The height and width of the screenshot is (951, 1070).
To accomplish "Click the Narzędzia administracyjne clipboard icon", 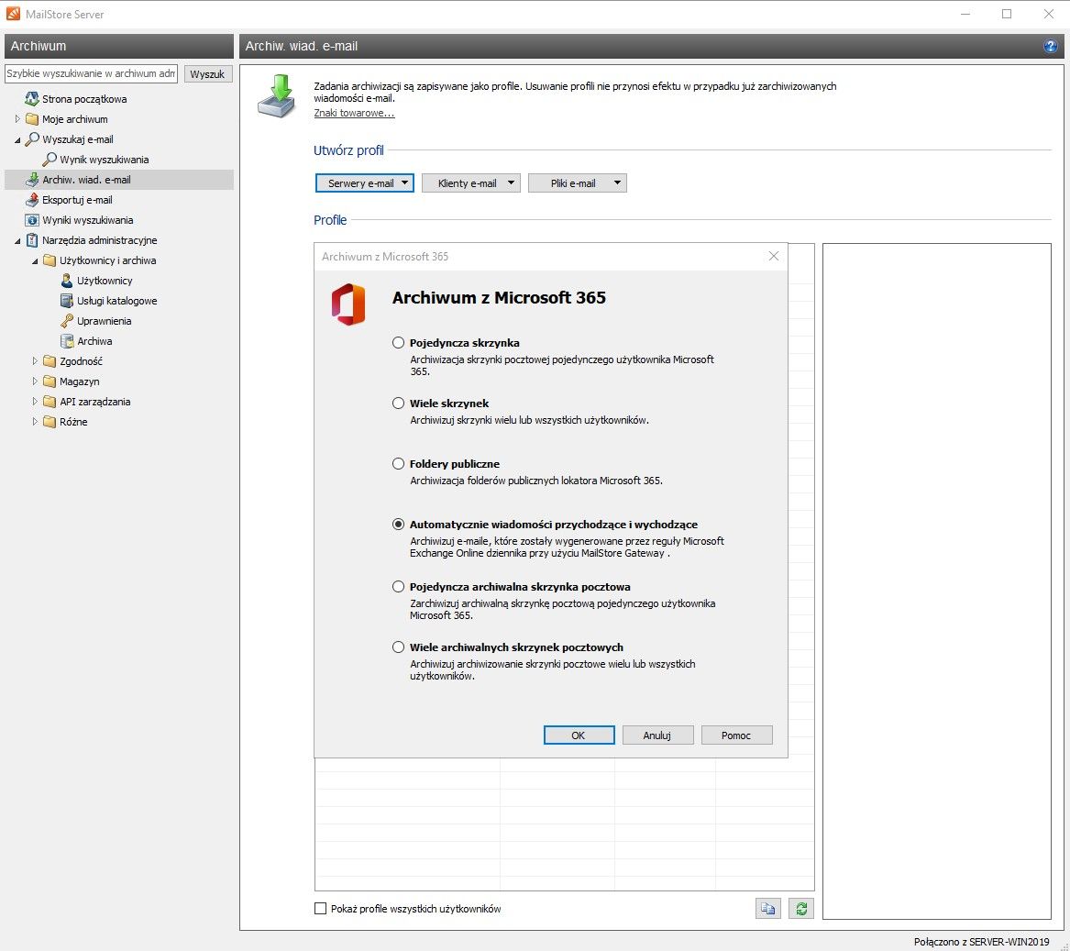I will tap(31, 240).
